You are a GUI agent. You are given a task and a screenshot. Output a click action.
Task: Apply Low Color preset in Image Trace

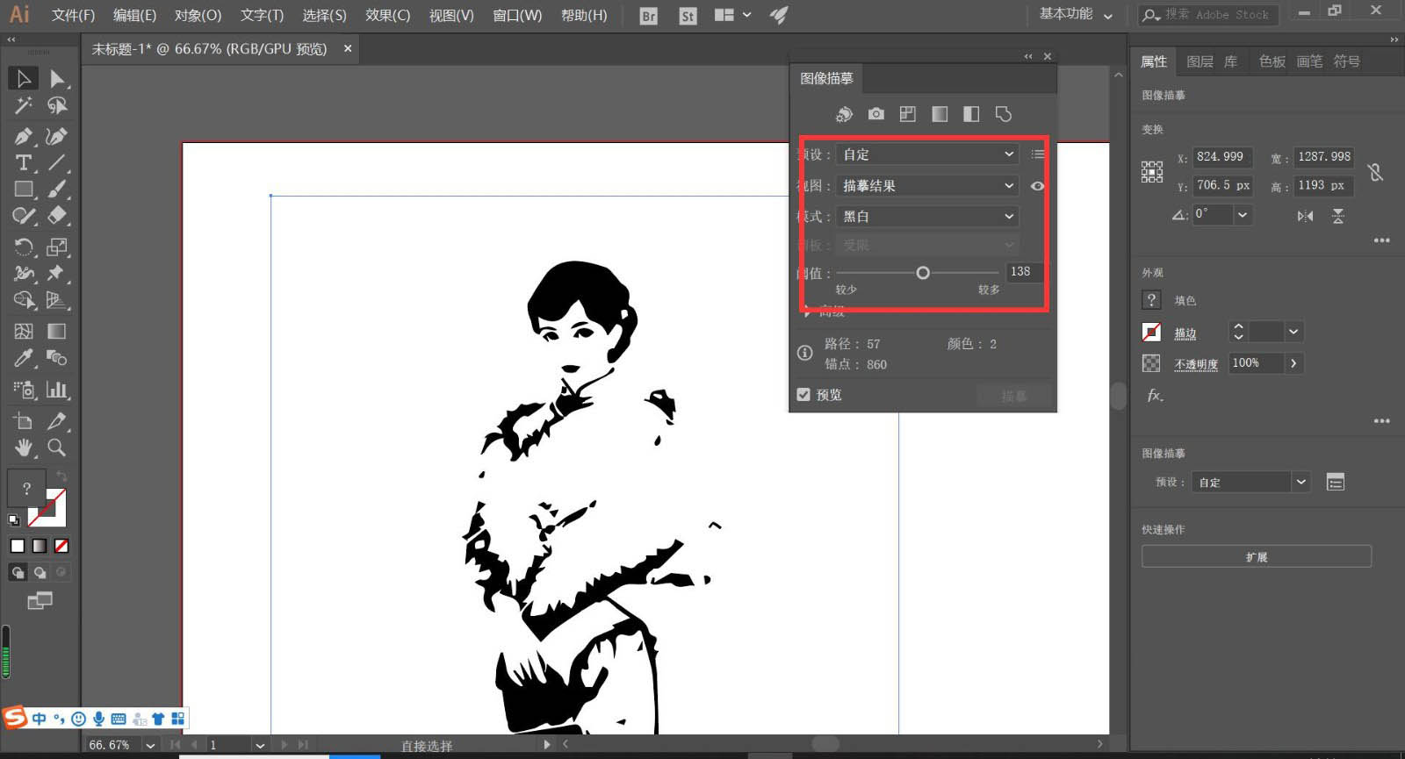(x=908, y=114)
